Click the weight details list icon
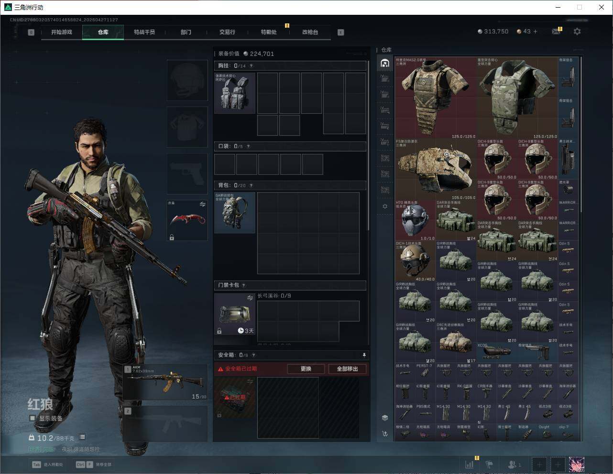 click(82, 437)
